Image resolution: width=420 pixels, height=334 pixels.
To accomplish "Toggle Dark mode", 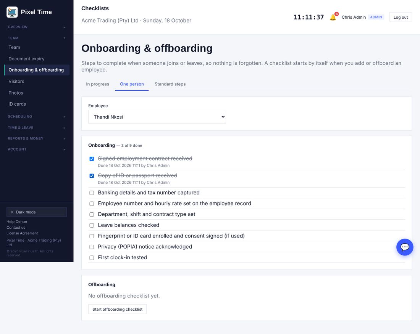I will [x=37, y=212].
